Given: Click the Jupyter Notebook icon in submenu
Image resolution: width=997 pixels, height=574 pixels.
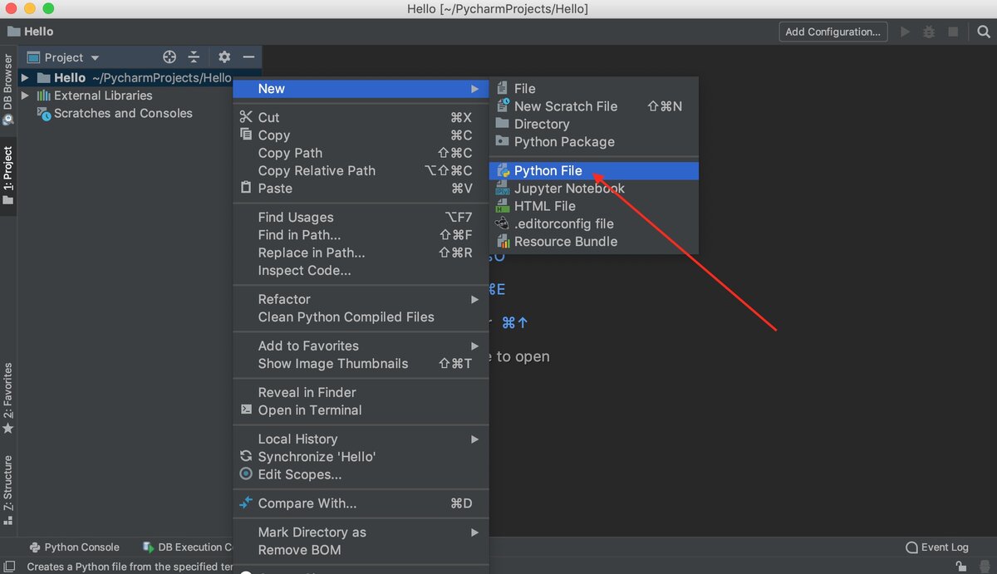Looking at the screenshot, I should point(503,189).
